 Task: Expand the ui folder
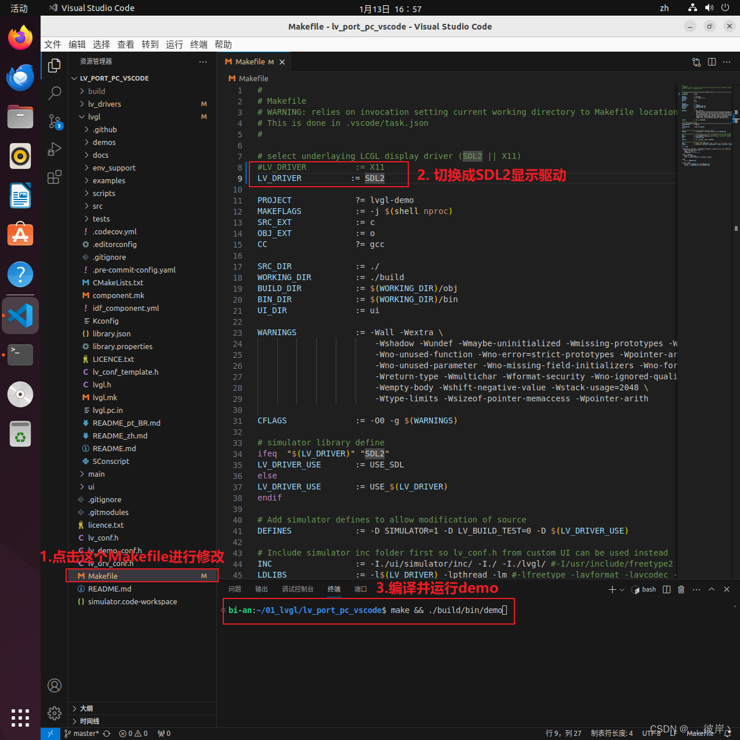pyautogui.click(x=91, y=487)
